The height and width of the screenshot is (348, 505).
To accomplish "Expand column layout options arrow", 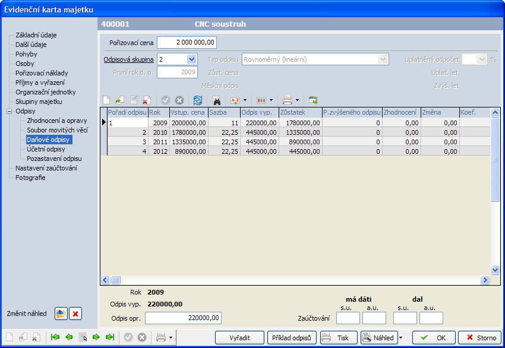I will coord(271,100).
